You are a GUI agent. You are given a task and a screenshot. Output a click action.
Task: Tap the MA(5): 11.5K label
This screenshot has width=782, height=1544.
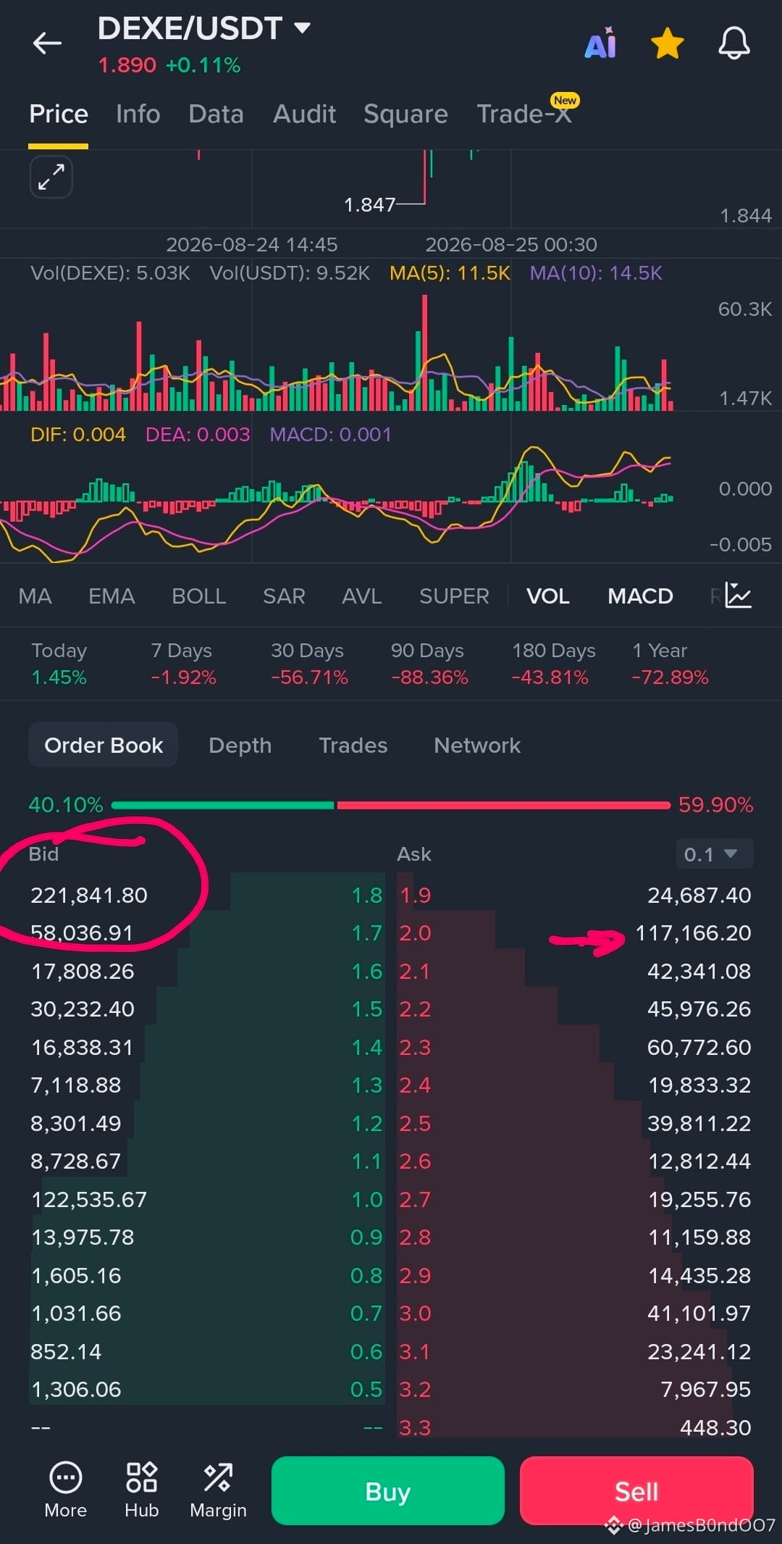point(450,273)
